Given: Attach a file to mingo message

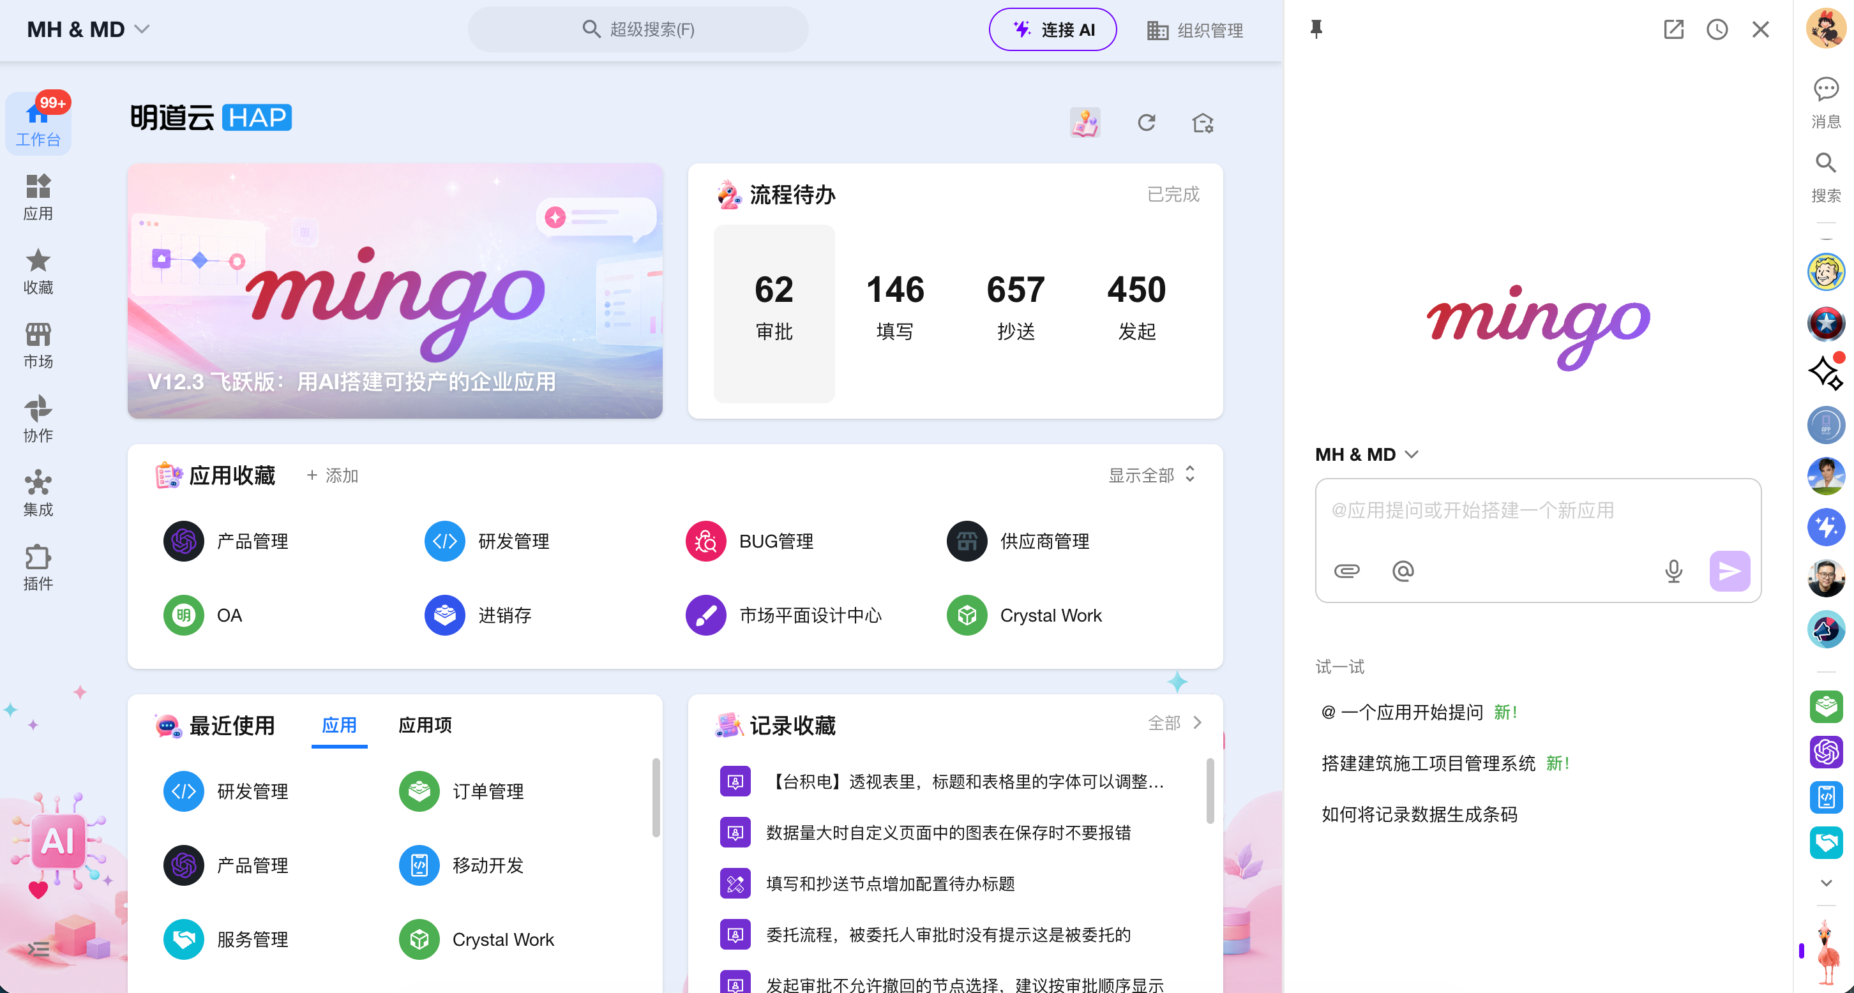Looking at the screenshot, I should tap(1346, 571).
